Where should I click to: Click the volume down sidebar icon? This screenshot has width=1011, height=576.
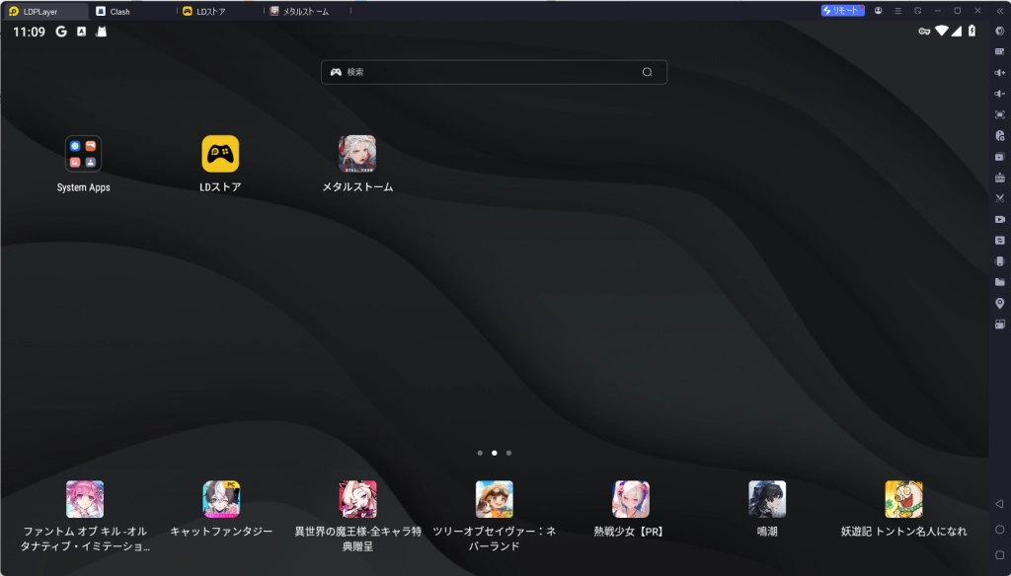tap(999, 94)
